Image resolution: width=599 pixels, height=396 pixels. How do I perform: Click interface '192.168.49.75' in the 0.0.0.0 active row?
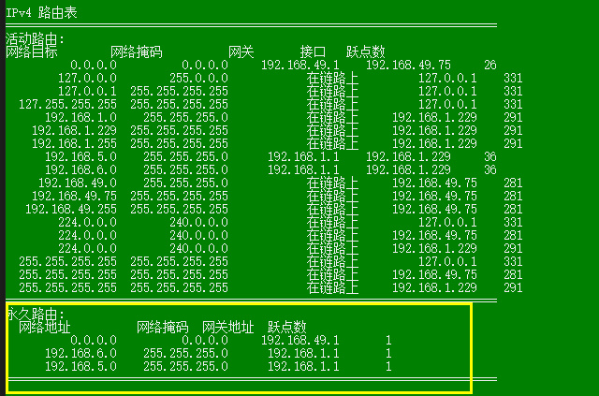coord(408,65)
